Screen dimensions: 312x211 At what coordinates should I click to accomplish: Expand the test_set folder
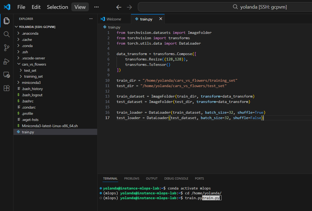(30, 70)
